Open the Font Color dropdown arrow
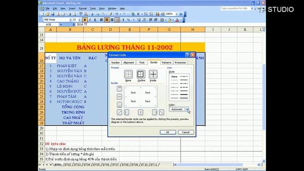The width and height of the screenshot is (304, 171). [x=180, y=20]
